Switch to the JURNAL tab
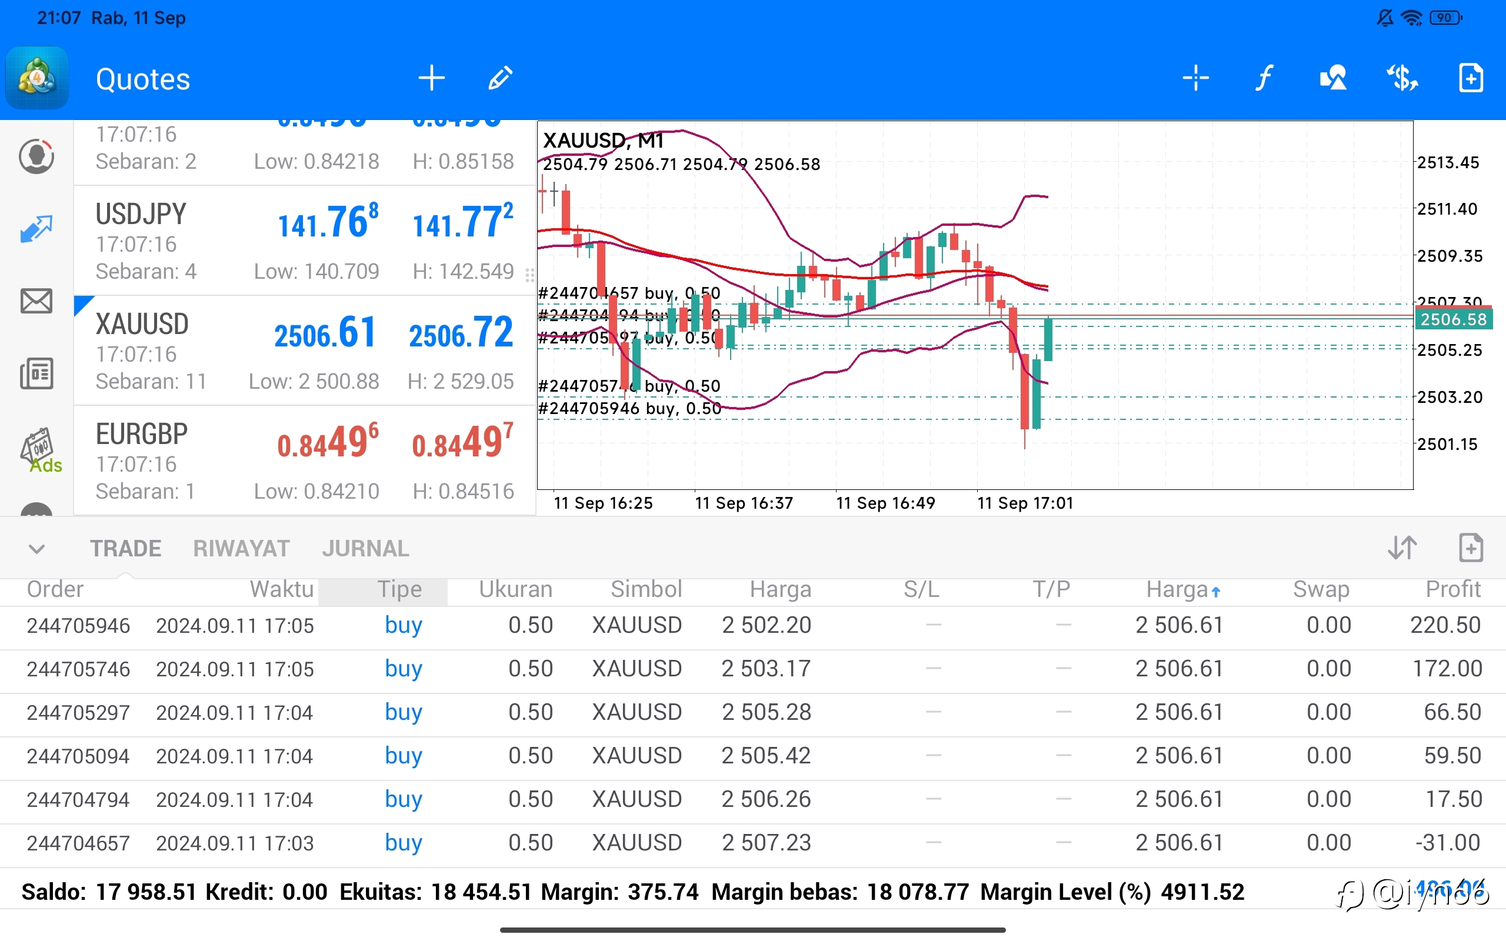The image size is (1506, 941). pos(365,548)
